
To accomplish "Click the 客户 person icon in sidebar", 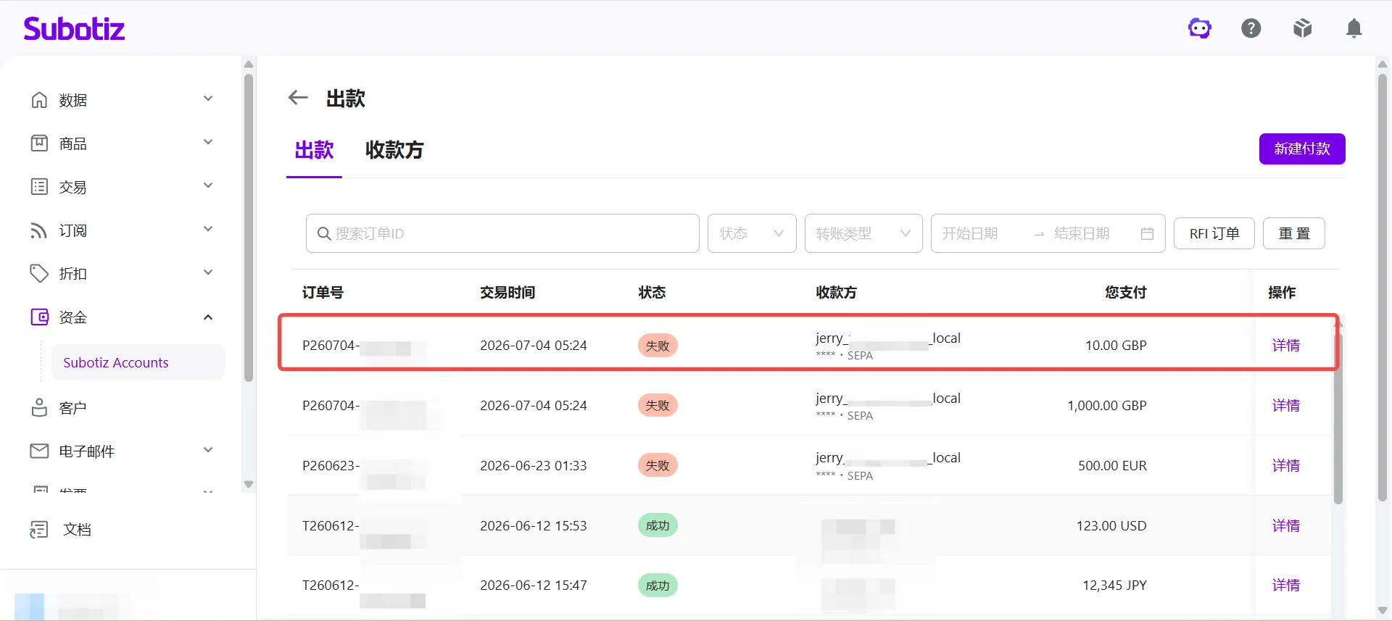I will pos(39,407).
